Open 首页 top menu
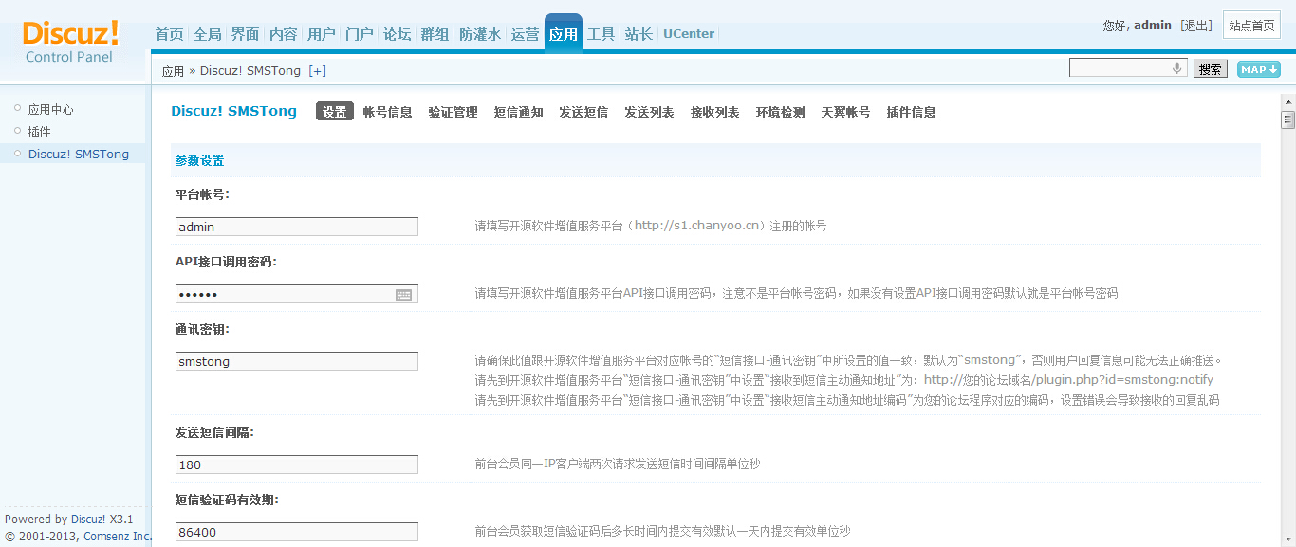 [x=169, y=34]
